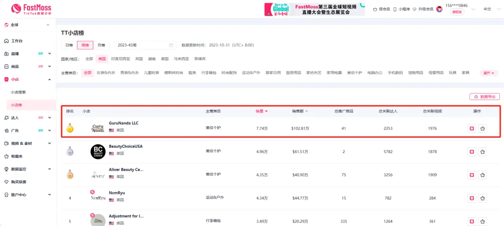Open the 小店榜 submenu item
Image resolution: width=504 pixels, height=226 pixels.
[x=31, y=105]
